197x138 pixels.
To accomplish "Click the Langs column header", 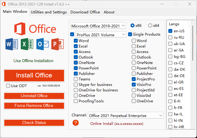I will pyautogui.click(x=177, y=24).
